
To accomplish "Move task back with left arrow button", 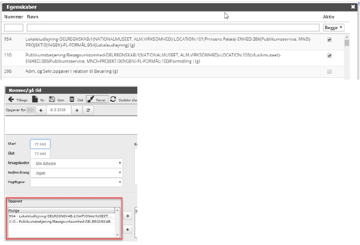I will pos(128,229).
